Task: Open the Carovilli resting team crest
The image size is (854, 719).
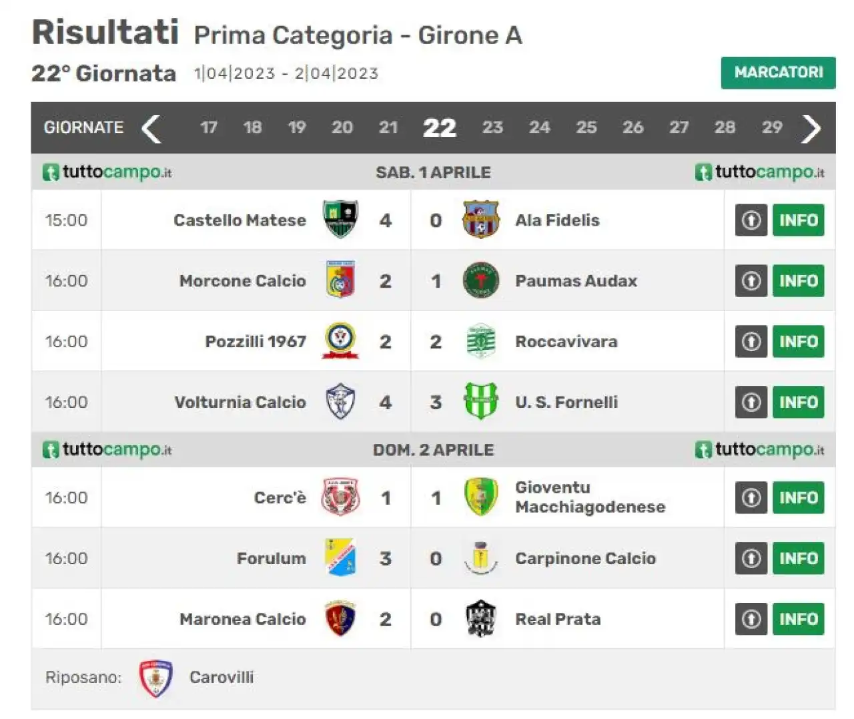Action: [155, 678]
